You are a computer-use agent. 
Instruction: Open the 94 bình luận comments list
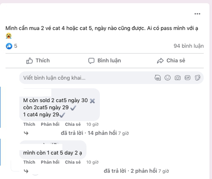click(188, 46)
